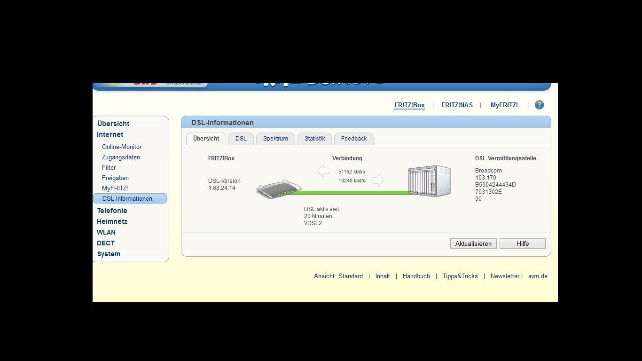Click the DSL-Version 1.68.24.14 text
The height and width of the screenshot is (361, 642).
[x=224, y=184]
